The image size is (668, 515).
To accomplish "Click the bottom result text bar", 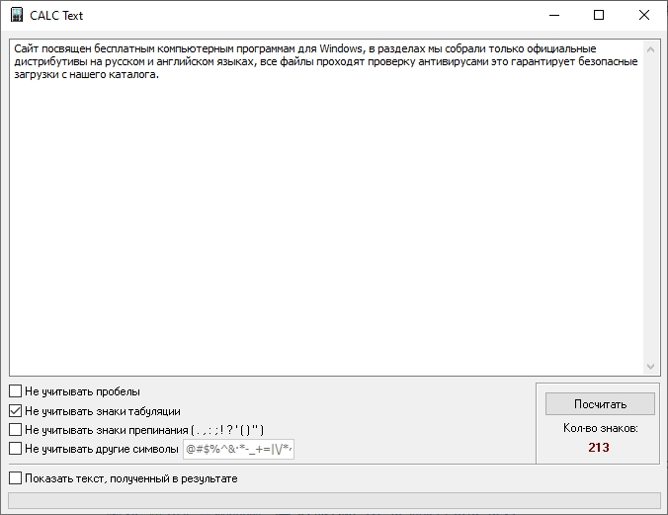I will [334, 500].
